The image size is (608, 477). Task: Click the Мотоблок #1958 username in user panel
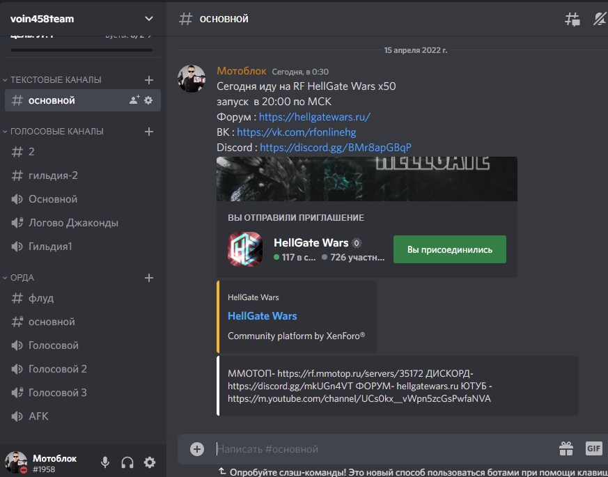(54, 464)
